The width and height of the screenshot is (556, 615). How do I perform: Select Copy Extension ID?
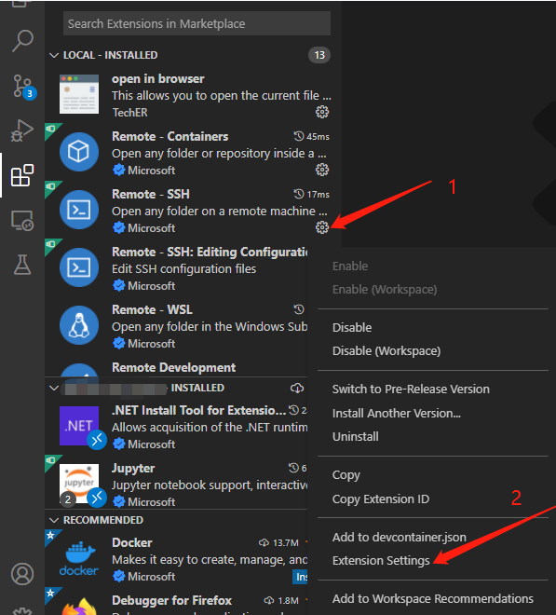pos(381,499)
